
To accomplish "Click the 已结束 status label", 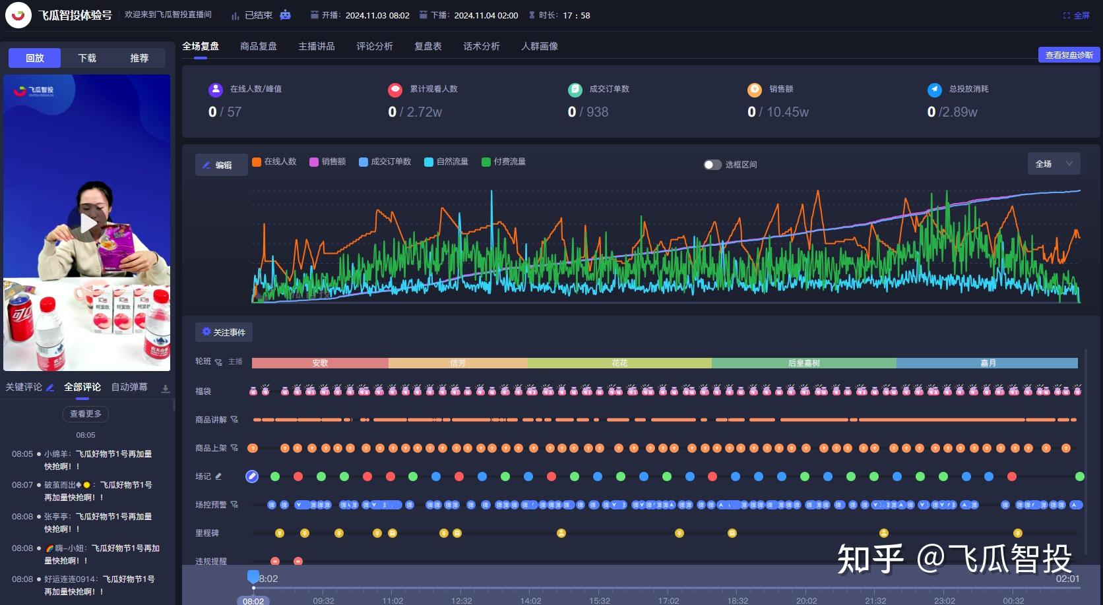I will 259,15.
